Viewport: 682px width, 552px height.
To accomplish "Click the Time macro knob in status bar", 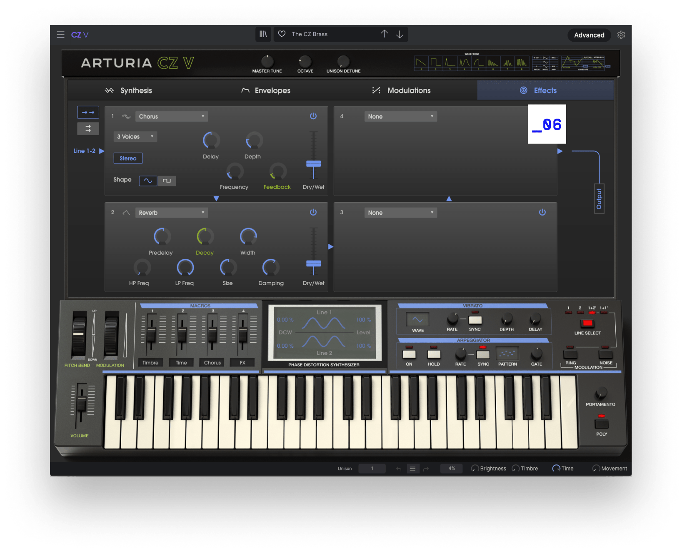I will 556,469.
